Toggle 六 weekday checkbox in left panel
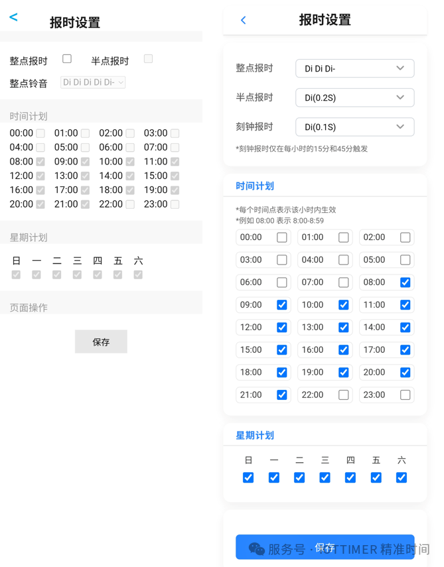This screenshot has width=444, height=567. pyautogui.click(x=138, y=275)
